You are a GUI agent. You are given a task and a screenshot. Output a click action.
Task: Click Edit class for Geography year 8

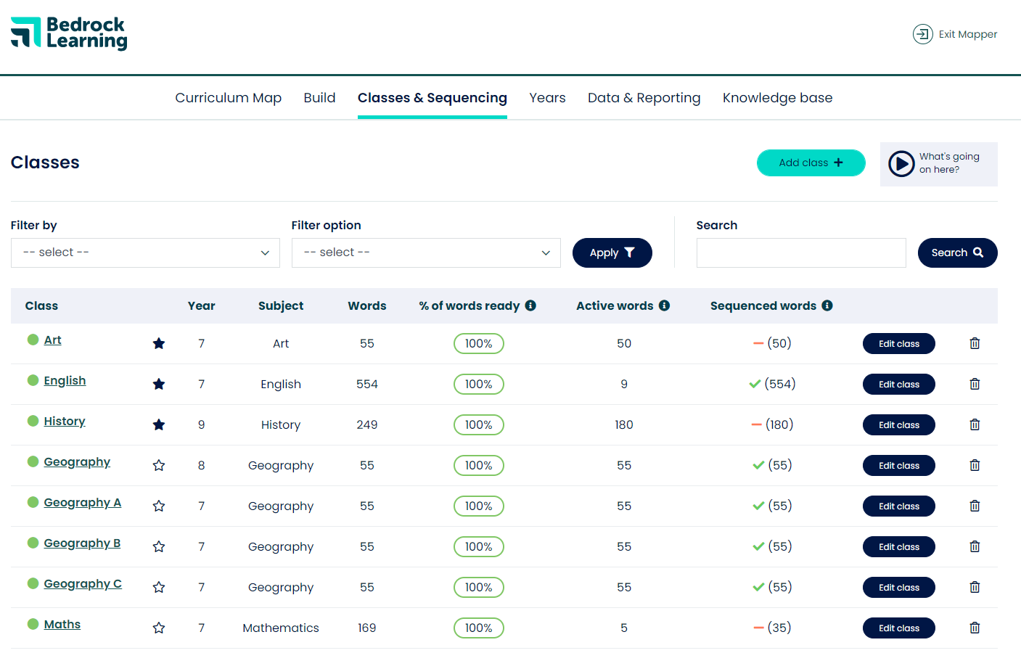click(x=899, y=465)
